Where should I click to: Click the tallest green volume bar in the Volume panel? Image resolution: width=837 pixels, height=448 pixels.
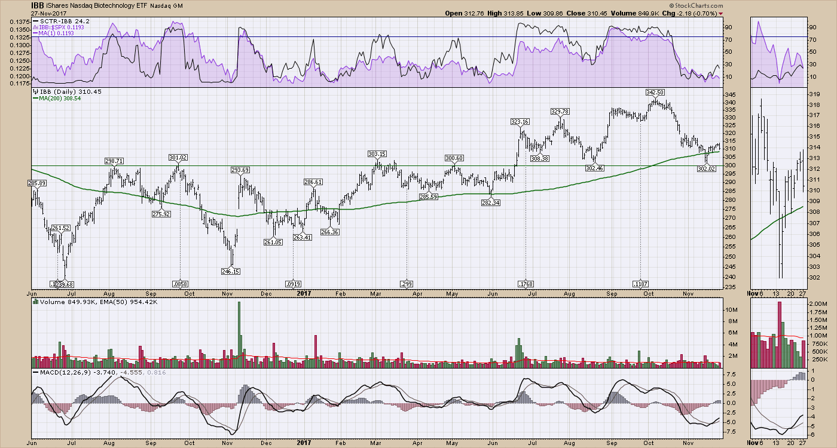point(239,335)
